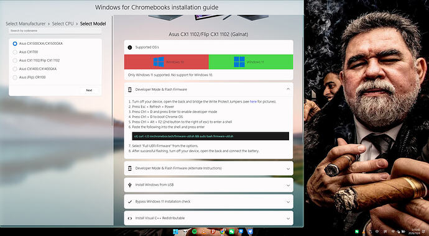This screenshot has width=429, height=236.
Task: Click the Windows 10 red tile
Action: click(167, 62)
